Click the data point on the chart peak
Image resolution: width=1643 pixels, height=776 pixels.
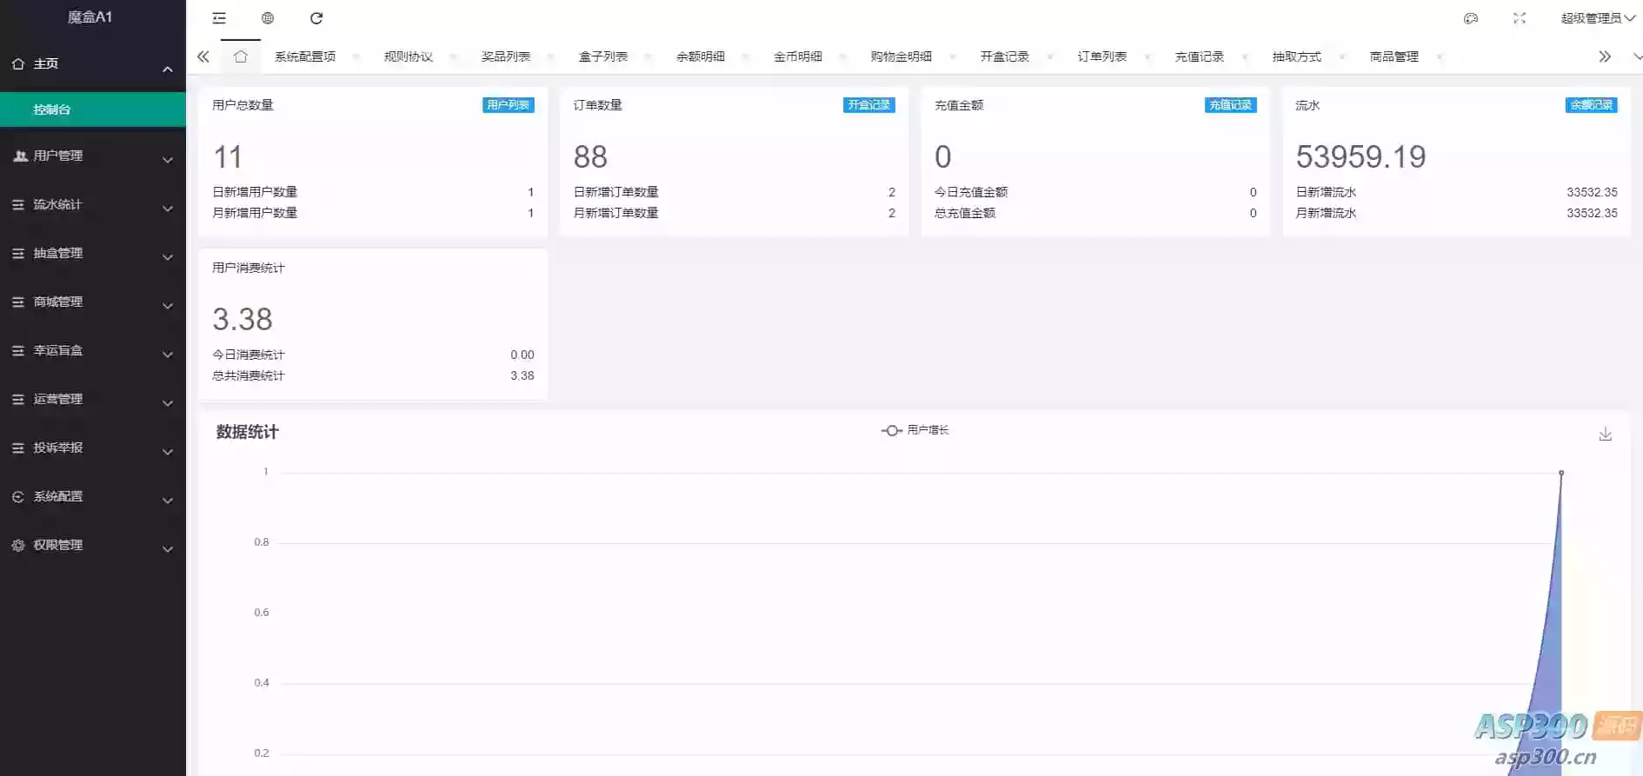click(x=1561, y=473)
